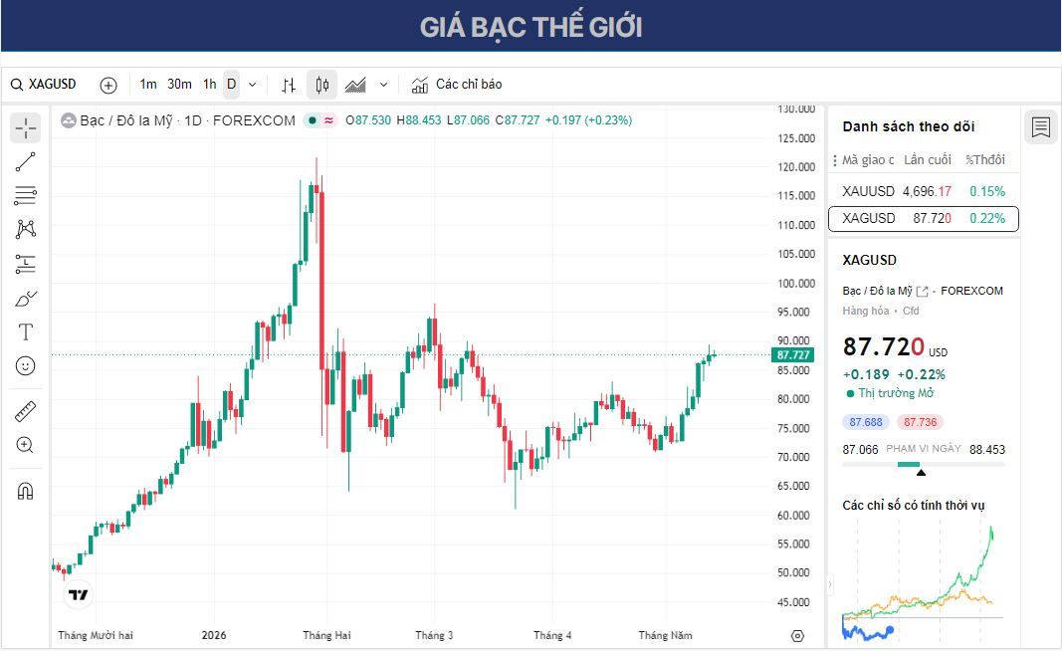This screenshot has height=651, width=1062.
Task: Toggle the magnet snap mode
Action: coord(25,491)
